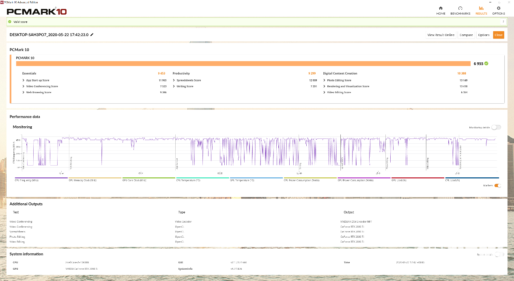
Task: Click NVIDIA H.264 Encoder MFT output
Action: [356, 222]
